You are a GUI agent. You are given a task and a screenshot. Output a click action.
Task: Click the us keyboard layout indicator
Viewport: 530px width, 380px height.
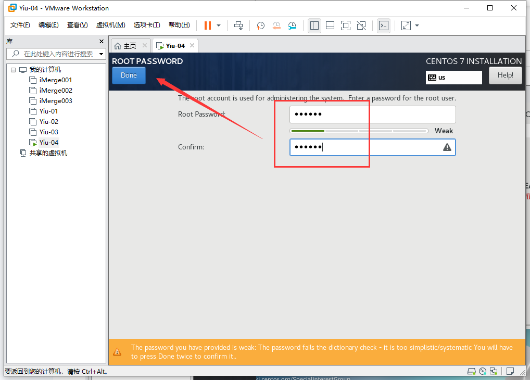pyautogui.click(x=453, y=78)
